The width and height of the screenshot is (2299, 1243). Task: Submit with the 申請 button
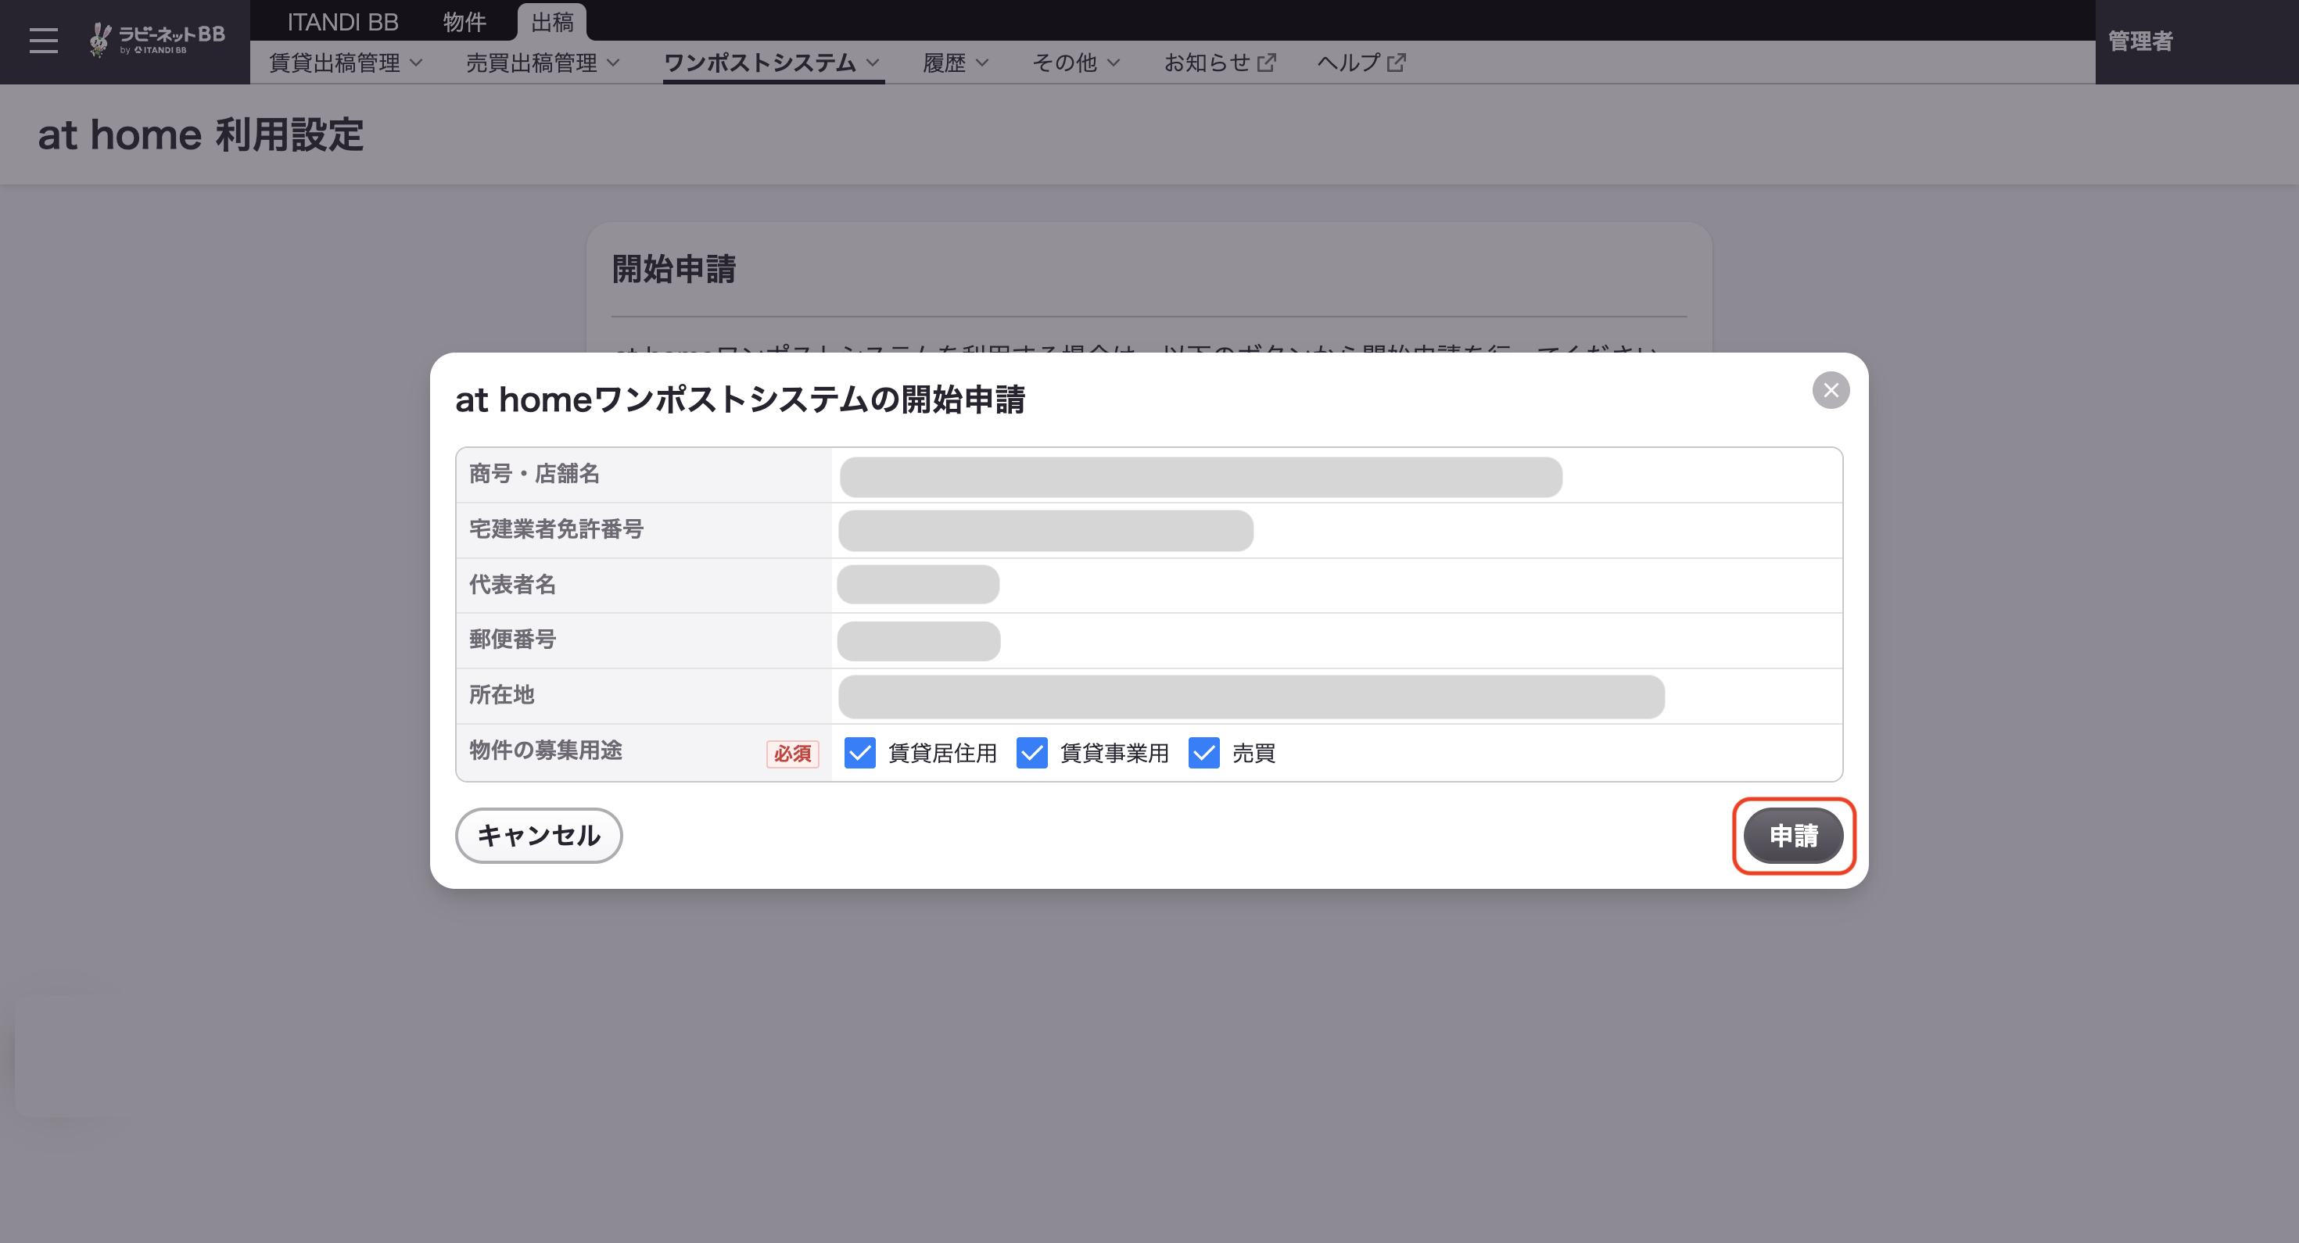(x=1793, y=835)
